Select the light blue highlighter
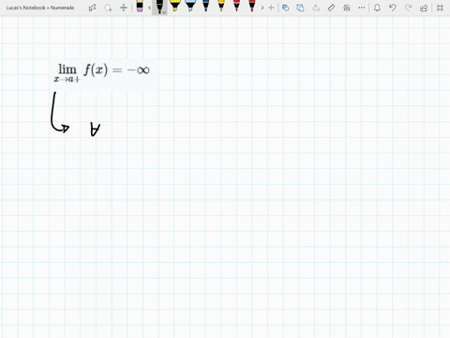 click(x=190, y=6)
